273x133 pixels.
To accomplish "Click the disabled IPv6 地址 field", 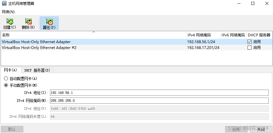I will click(159, 109).
